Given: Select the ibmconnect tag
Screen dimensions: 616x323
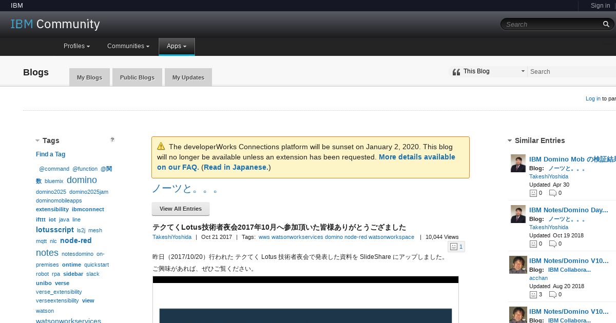Looking at the screenshot, I should tap(88, 209).
